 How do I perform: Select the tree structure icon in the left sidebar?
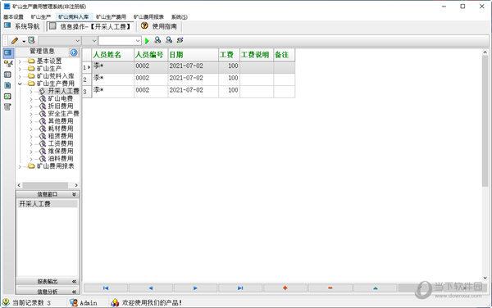8,64
